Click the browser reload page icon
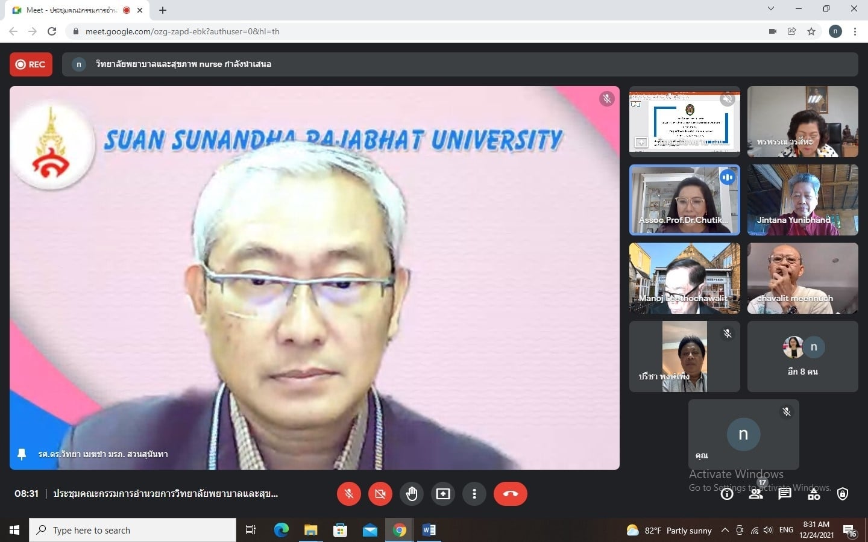868x542 pixels. pyautogui.click(x=52, y=31)
